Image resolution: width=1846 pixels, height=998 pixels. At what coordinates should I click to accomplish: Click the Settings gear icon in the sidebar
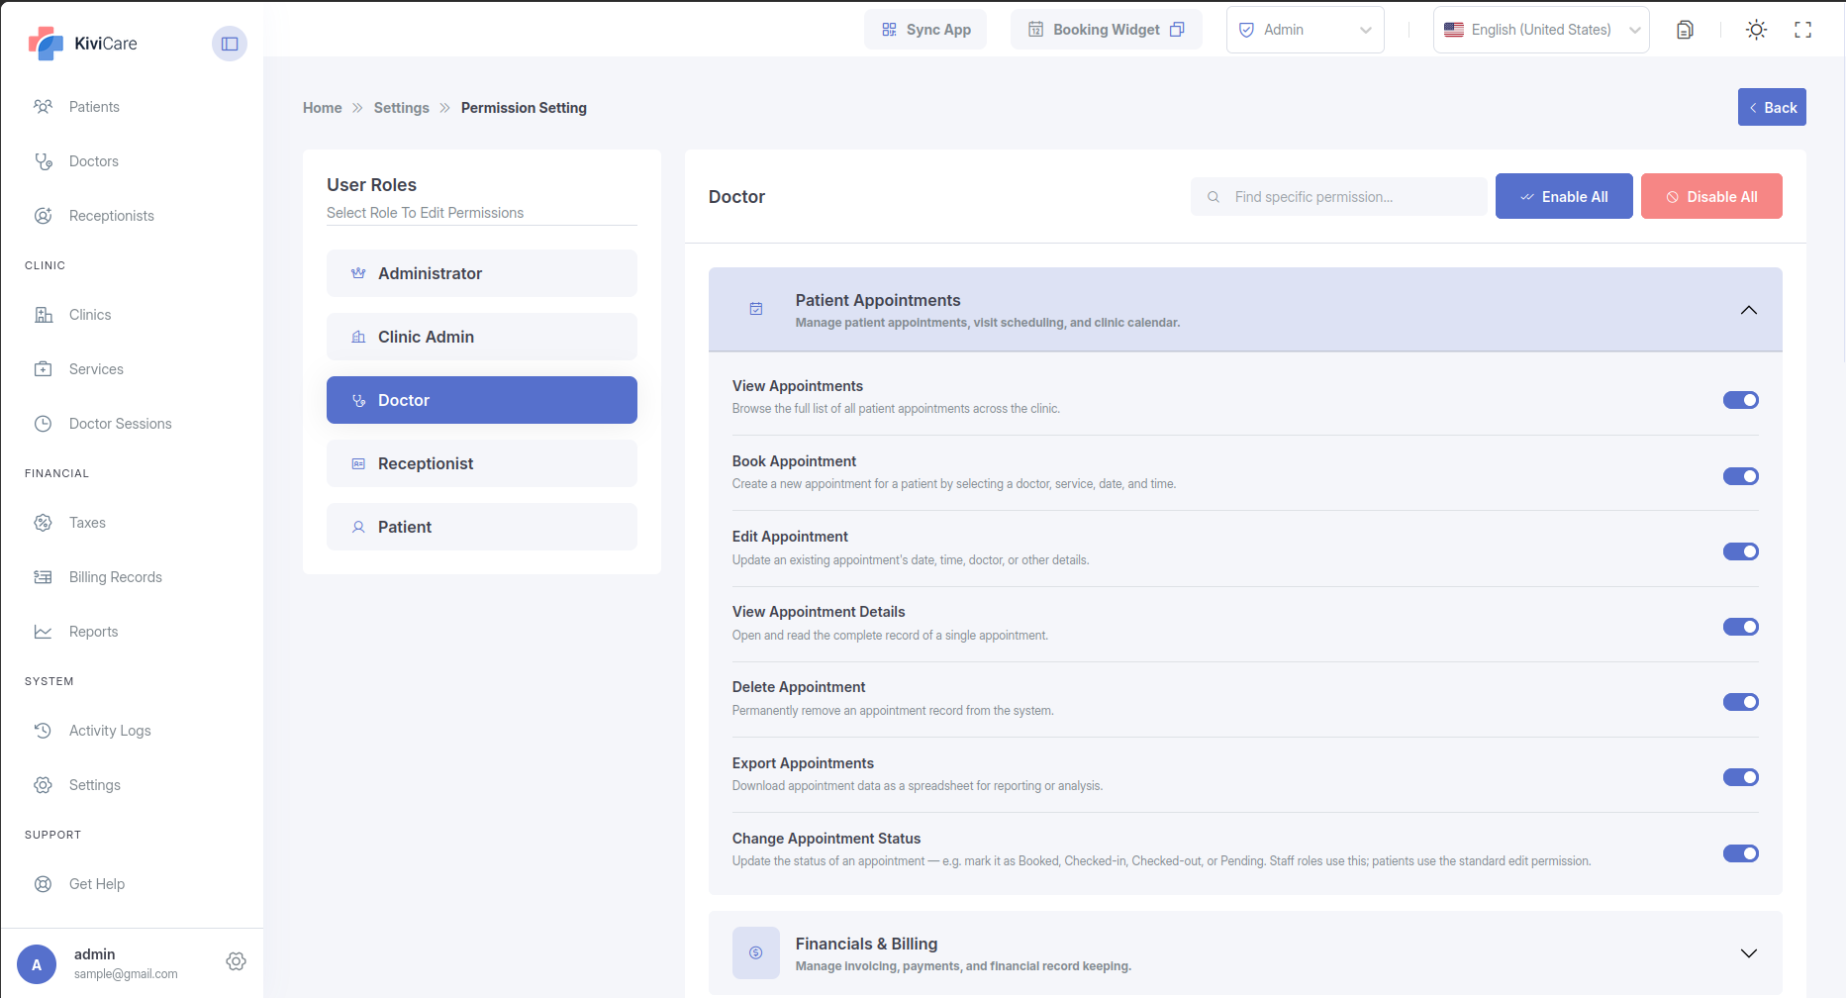point(43,785)
